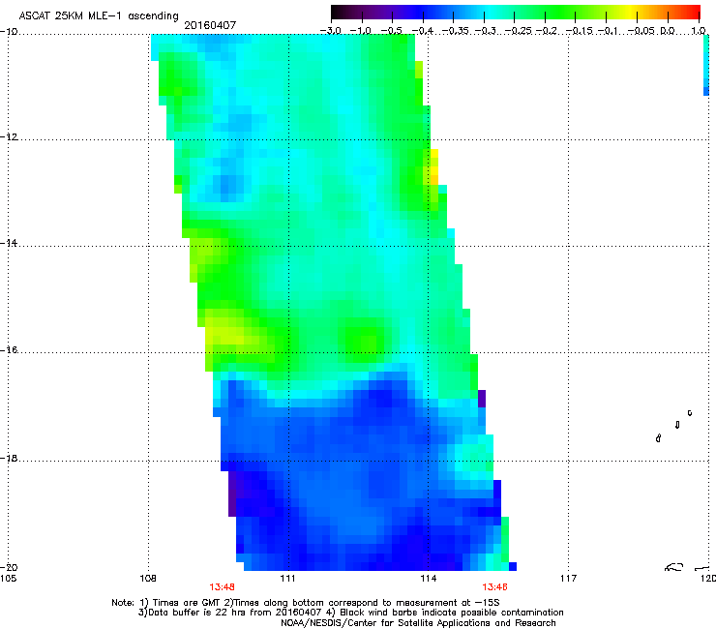Viewport: 716px width, 629px height.
Task: Click the 105 longitude axis label
Action: (8, 579)
